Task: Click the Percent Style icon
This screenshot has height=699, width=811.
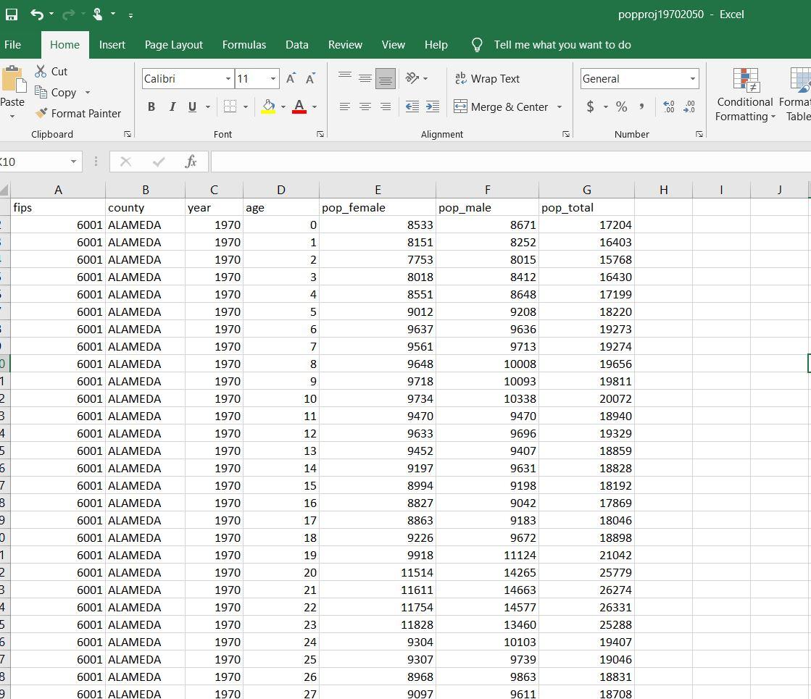Action: [621, 106]
